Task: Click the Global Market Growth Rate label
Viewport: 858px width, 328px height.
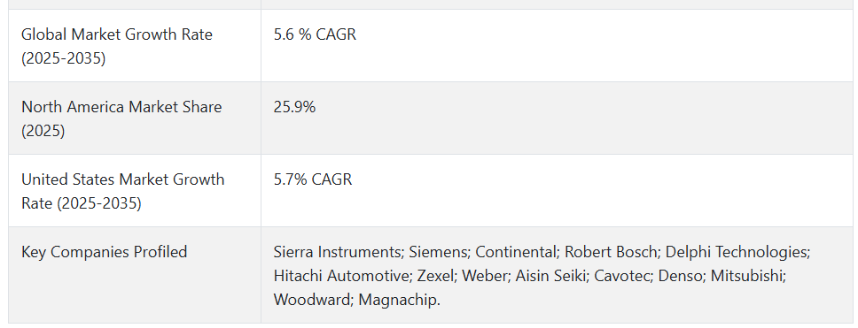Action: click(116, 46)
